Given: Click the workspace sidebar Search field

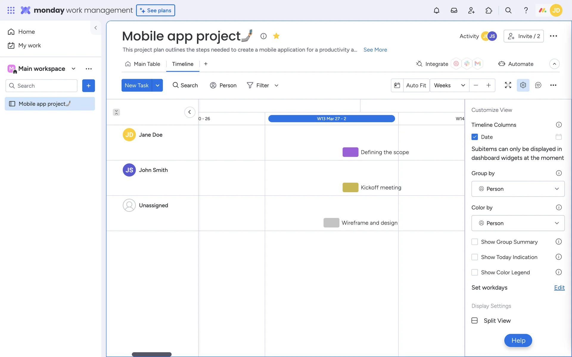Looking at the screenshot, I should [42, 86].
